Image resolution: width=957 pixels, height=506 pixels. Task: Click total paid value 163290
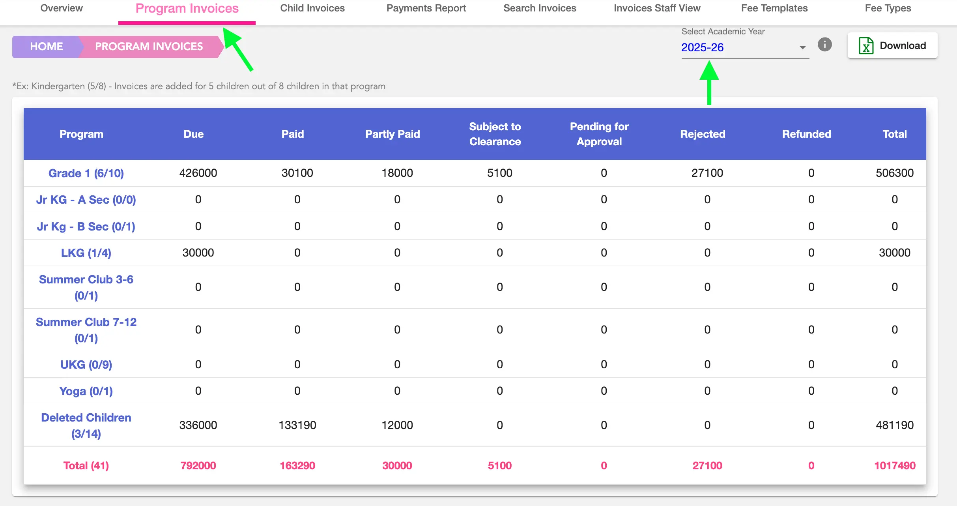tap(297, 466)
